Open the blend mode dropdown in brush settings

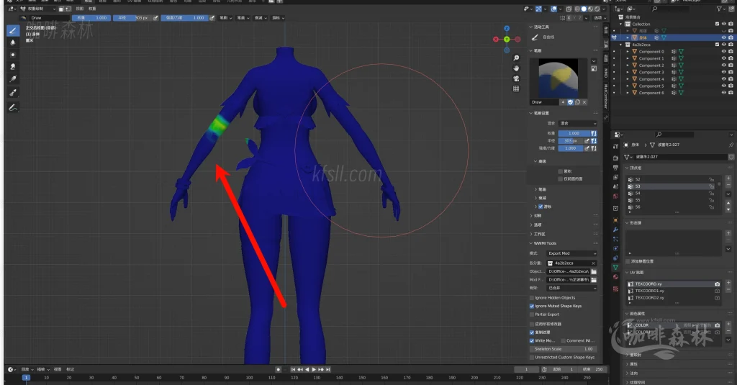coord(578,123)
